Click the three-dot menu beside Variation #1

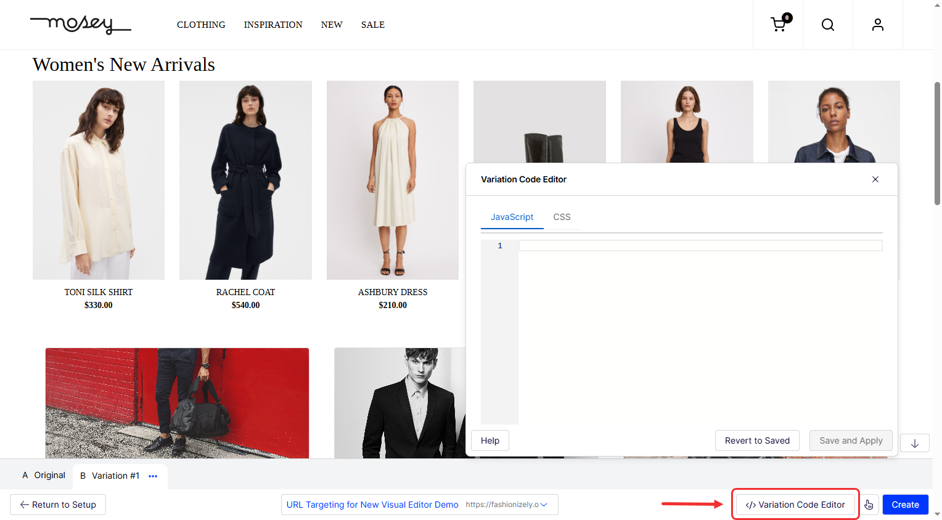pos(153,476)
